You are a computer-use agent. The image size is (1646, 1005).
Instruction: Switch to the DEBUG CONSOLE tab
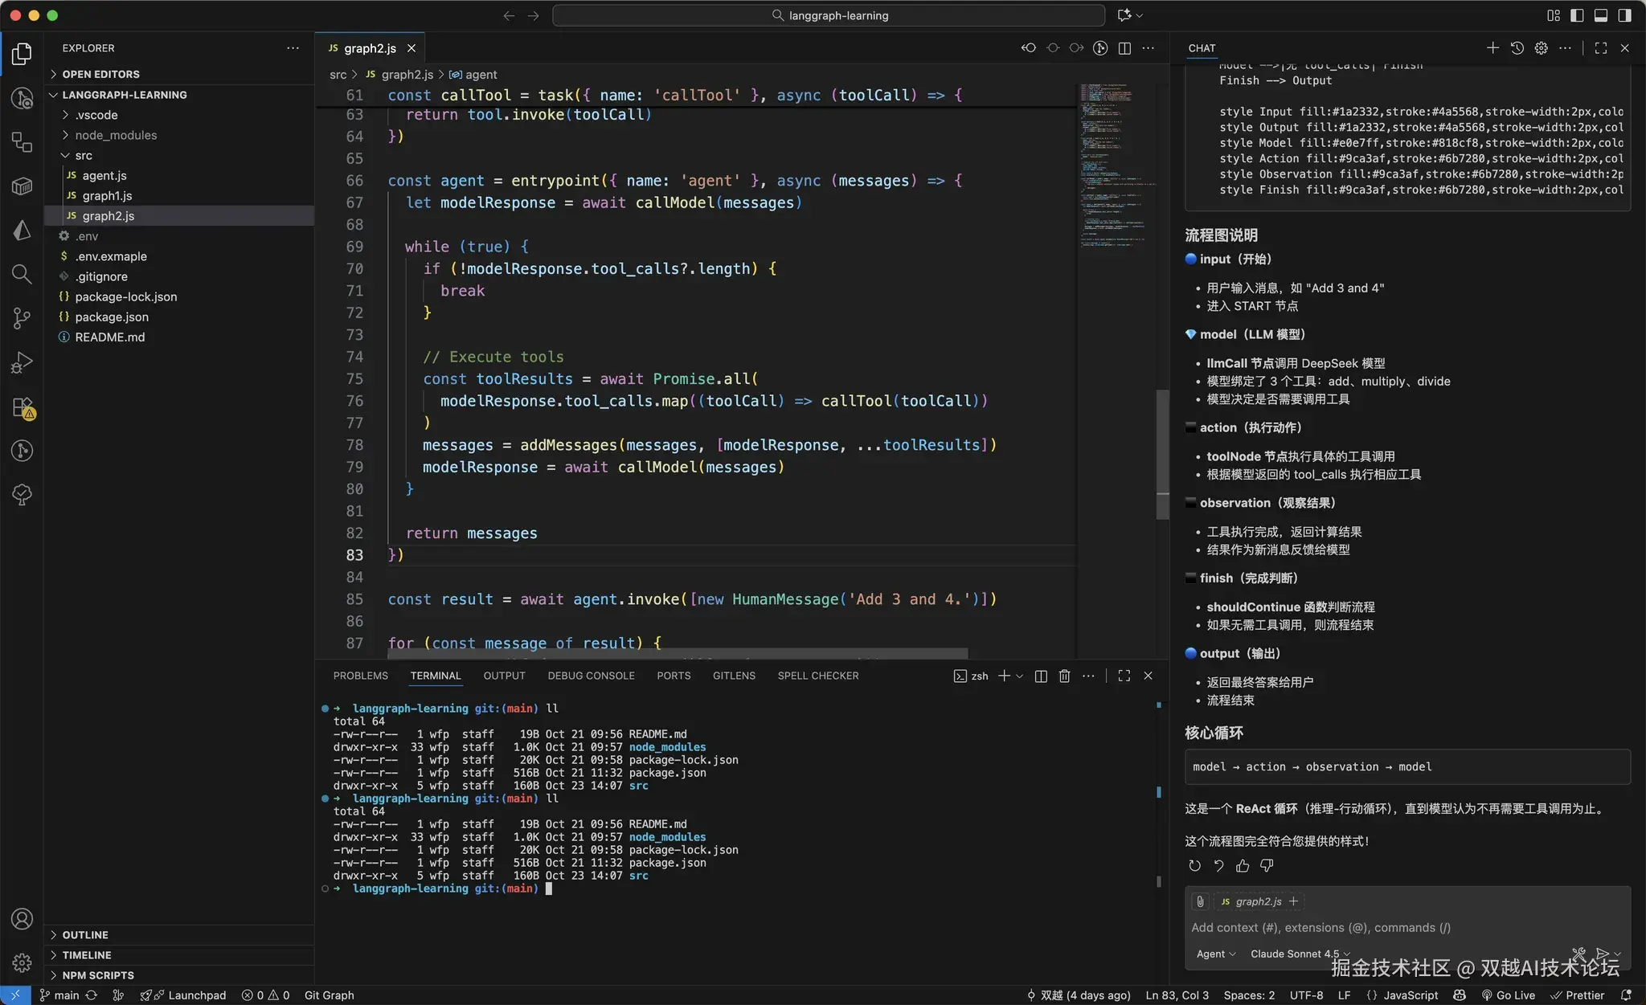[591, 676]
